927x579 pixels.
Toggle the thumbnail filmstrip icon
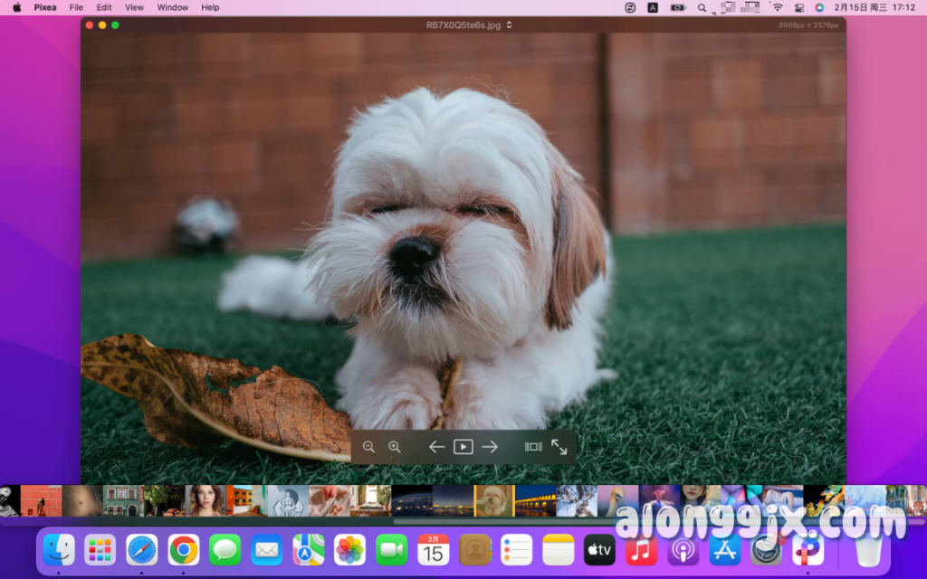533,446
